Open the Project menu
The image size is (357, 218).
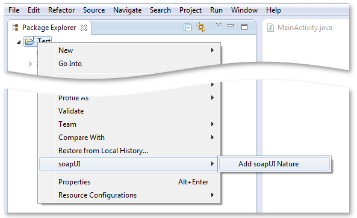click(x=190, y=10)
